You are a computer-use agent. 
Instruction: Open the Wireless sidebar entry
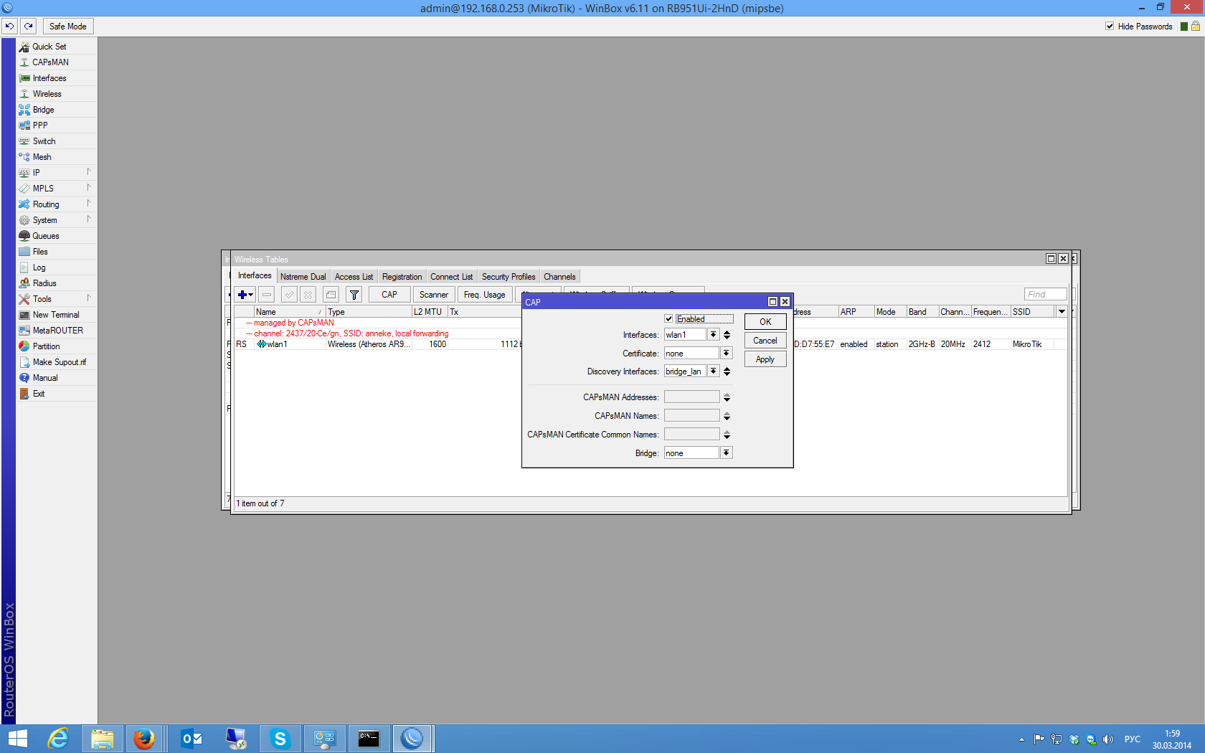coord(47,94)
